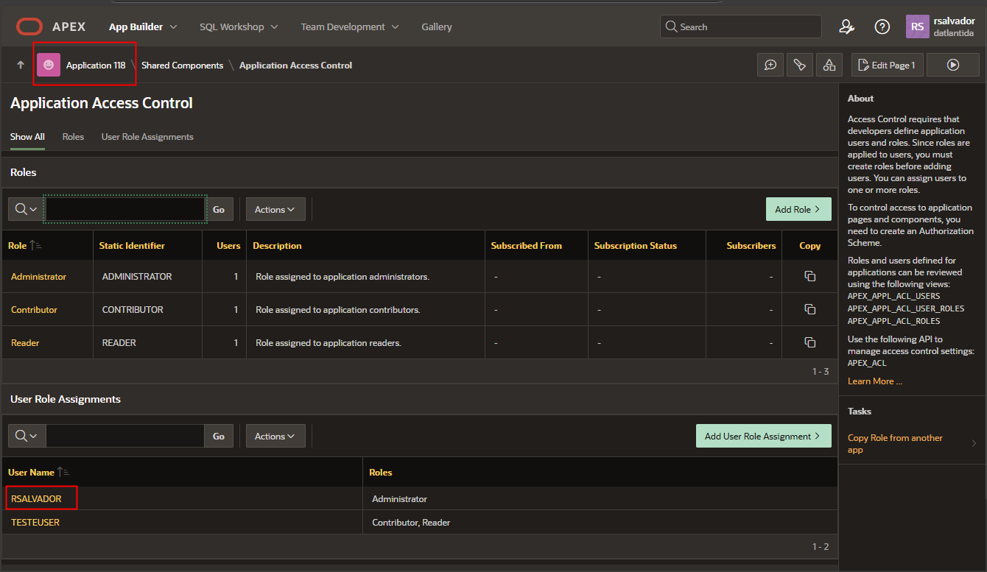
Task: Click the Add Role button
Action: coord(798,210)
